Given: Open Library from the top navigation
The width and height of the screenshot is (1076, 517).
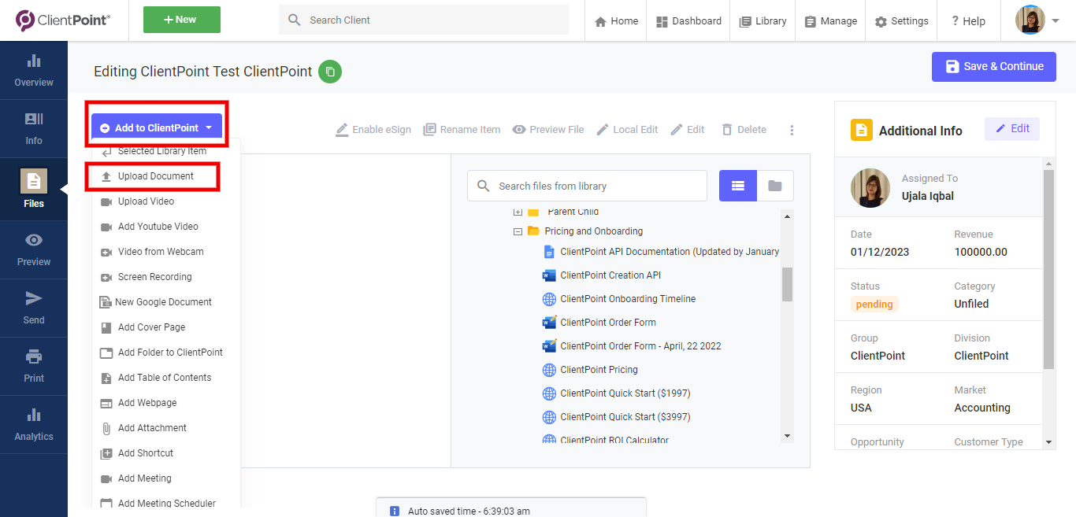Looking at the screenshot, I should 762,21.
